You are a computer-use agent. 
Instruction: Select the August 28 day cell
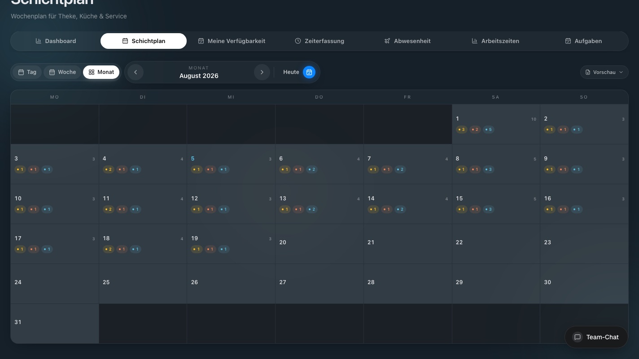[x=407, y=284]
